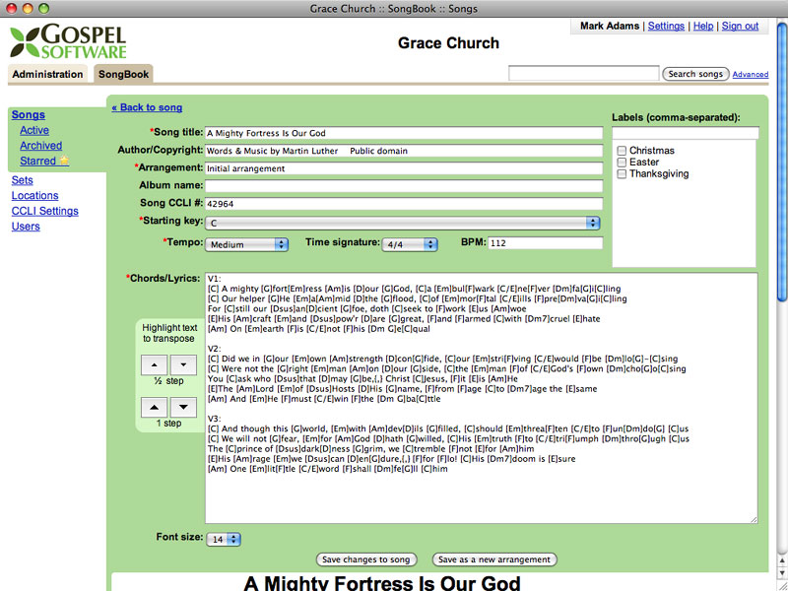Check the Thanksgiving label checkbox
Image resolution: width=788 pixels, height=591 pixels.
click(622, 174)
